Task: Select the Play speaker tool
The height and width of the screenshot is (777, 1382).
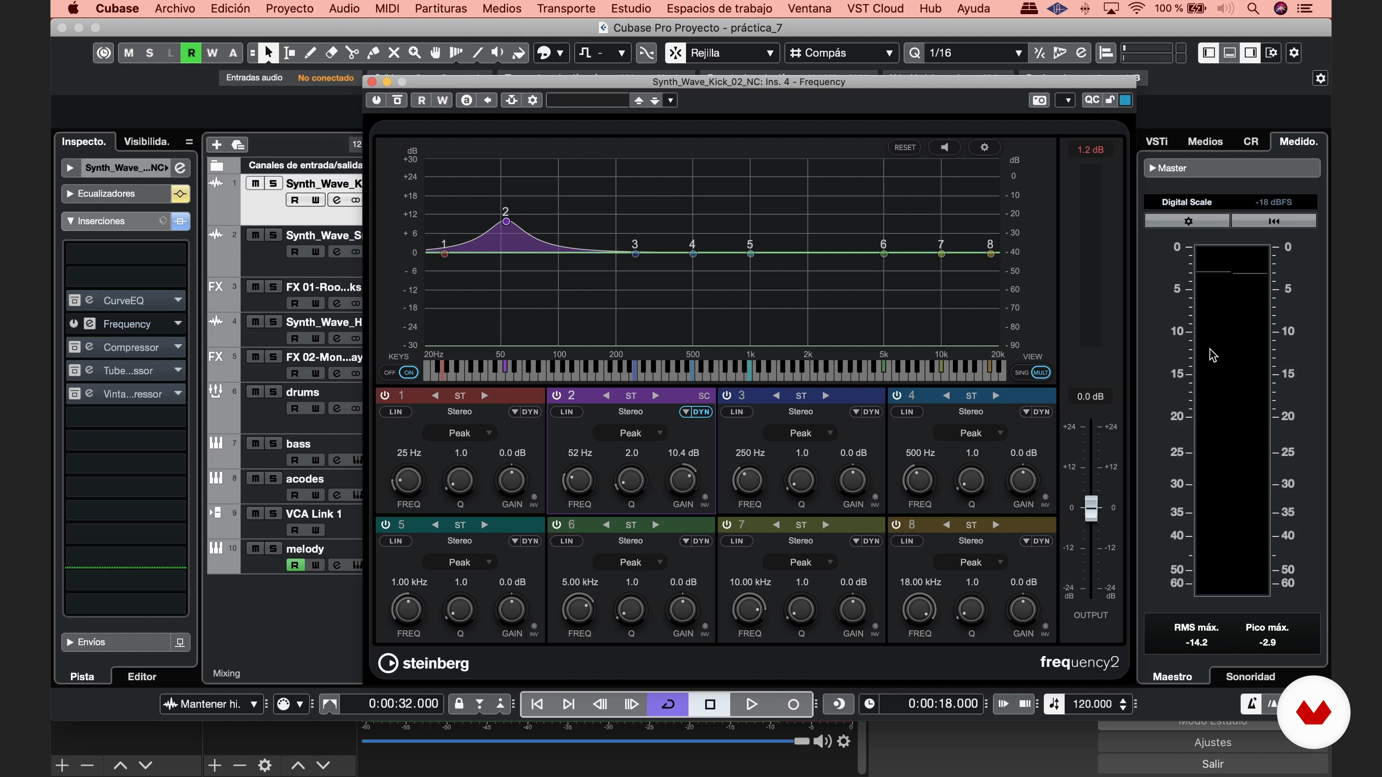Action: pos(498,53)
